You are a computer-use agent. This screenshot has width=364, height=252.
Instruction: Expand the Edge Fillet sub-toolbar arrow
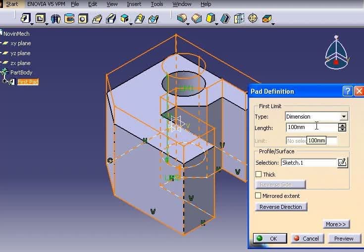[x=188, y=24]
